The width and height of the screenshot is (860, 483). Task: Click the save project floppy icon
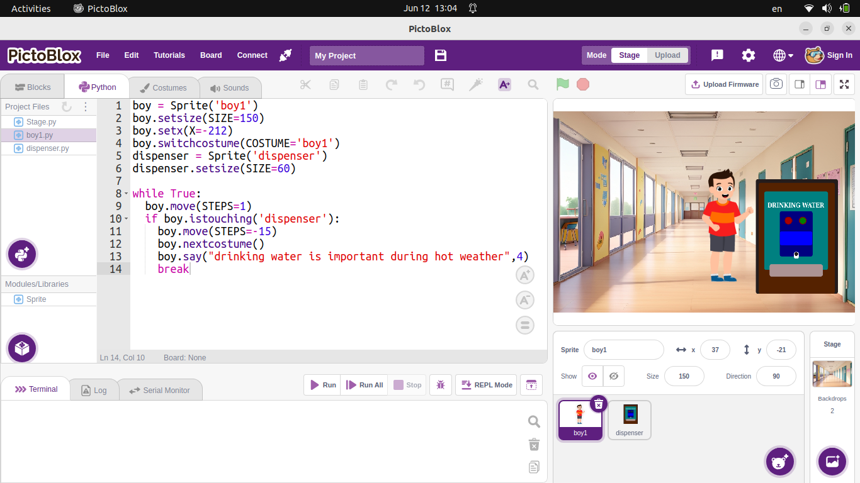(x=441, y=55)
